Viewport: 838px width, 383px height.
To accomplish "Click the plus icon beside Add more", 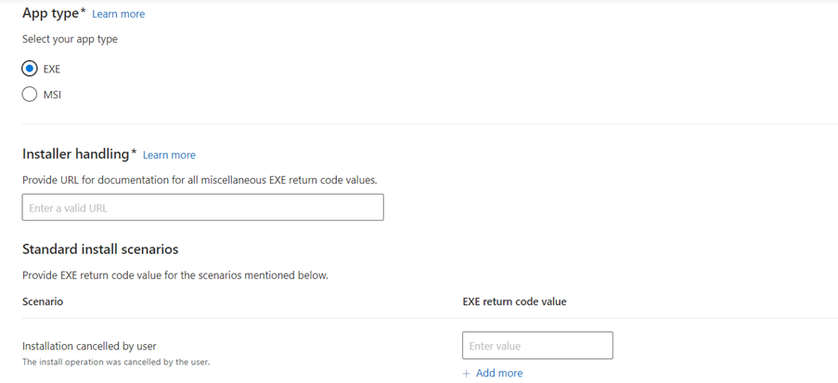I will coord(467,373).
